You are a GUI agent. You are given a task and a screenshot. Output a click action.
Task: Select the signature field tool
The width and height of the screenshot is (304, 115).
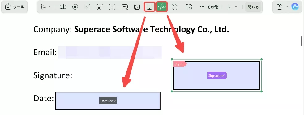[x=162, y=7]
